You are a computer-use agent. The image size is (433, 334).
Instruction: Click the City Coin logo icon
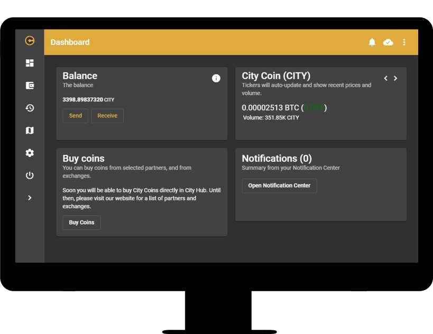click(30, 41)
